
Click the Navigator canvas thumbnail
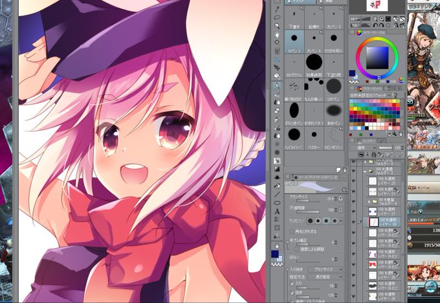pyautogui.click(x=377, y=6)
